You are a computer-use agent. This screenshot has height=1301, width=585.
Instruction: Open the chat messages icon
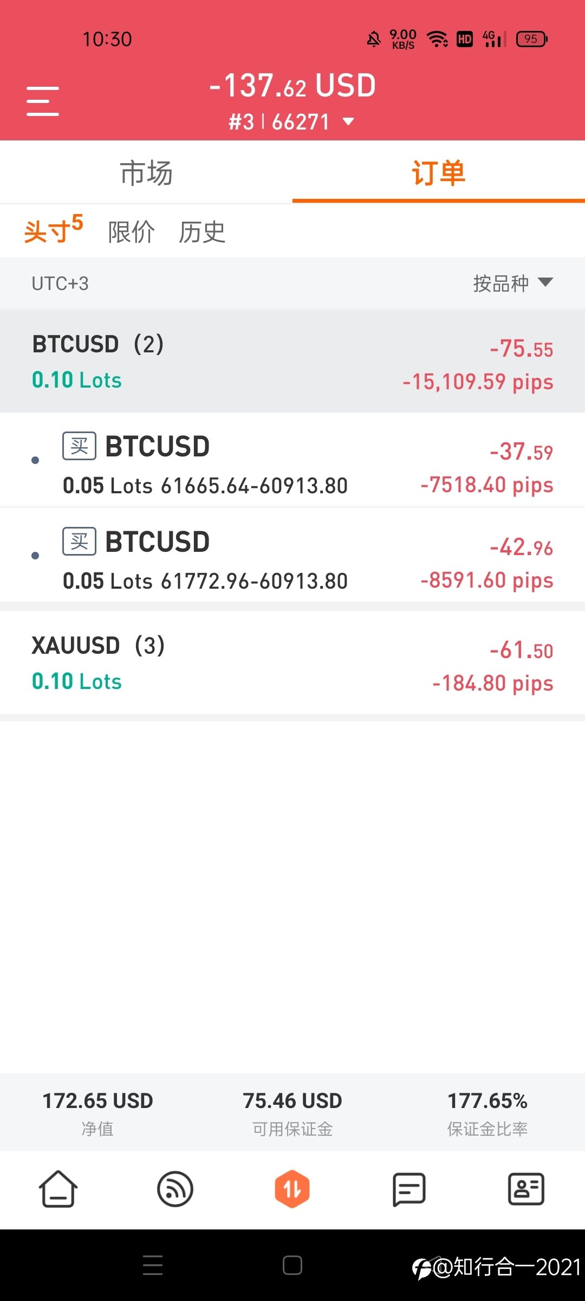pyautogui.click(x=409, y=1189)
